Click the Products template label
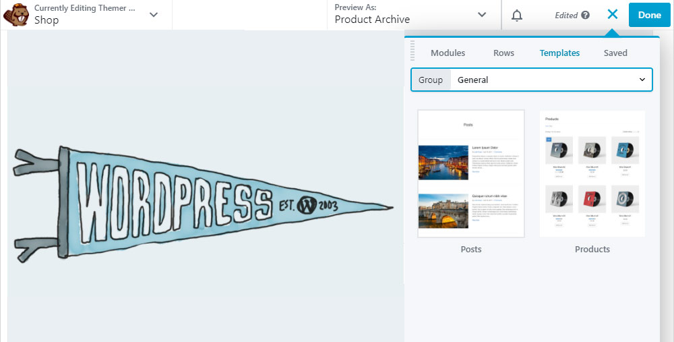Viewport: 674px width, 342px height. [592, 250]
